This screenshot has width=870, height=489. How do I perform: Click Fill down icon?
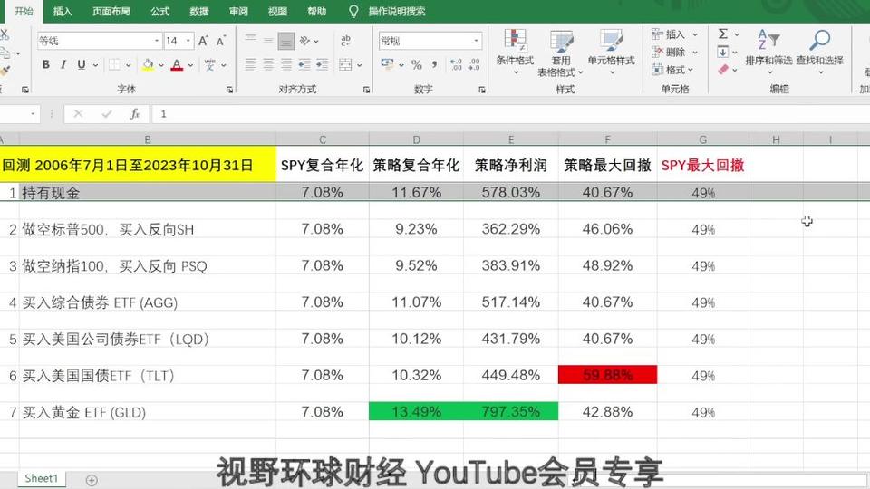[x=723, y=53]
